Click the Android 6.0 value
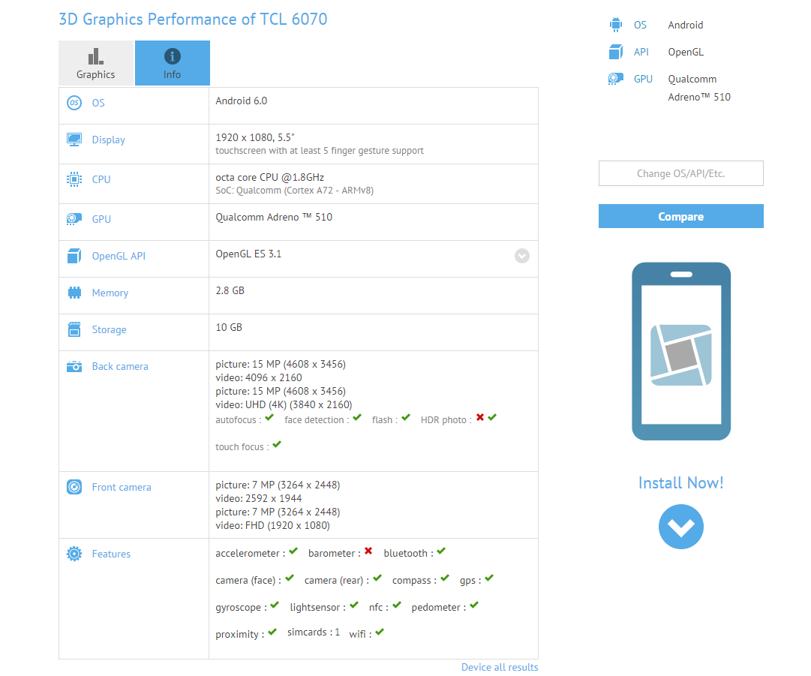This screenshot has width=811, height=676. pyautogui.click(x=242, y=101)
